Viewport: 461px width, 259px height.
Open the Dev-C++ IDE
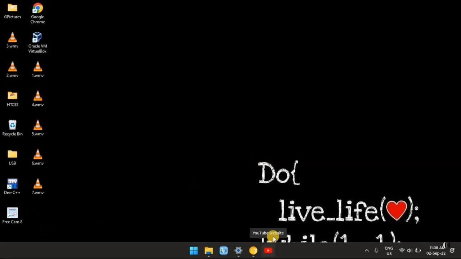click(x=12, y=183)
